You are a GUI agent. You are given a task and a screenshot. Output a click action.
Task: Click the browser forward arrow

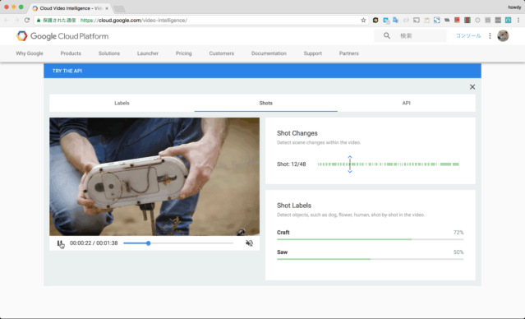16,20
